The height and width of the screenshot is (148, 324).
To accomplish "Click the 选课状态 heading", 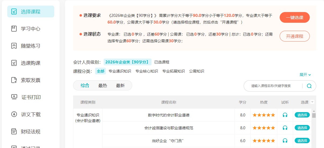I will click(x=92, y=34).
